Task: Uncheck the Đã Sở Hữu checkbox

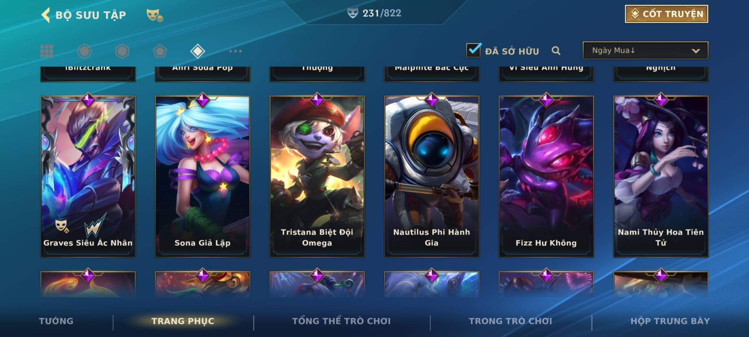Action: (x=473, y=50)
